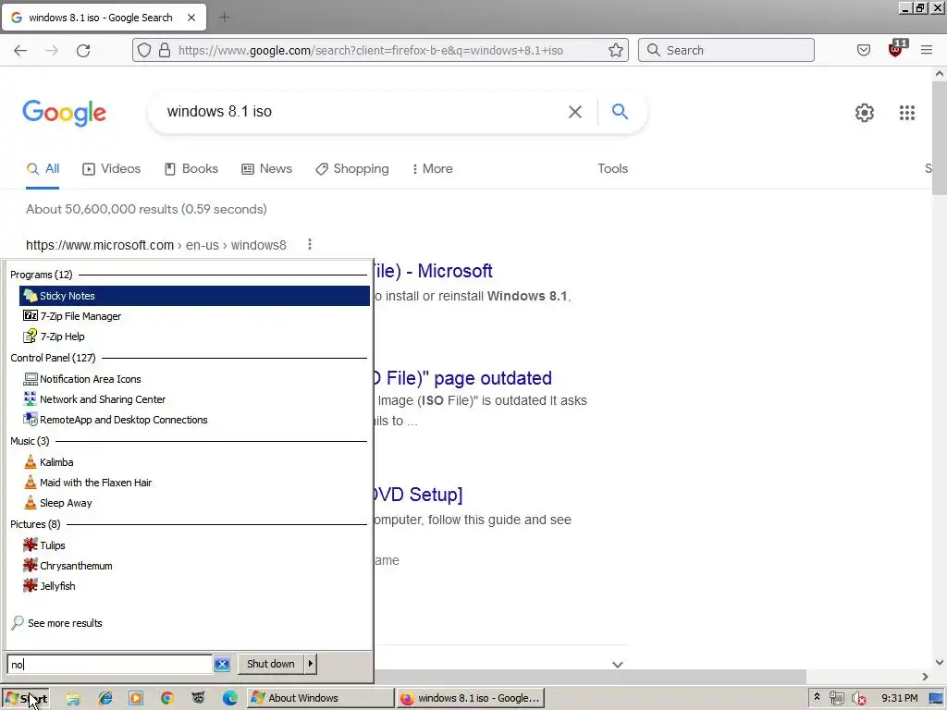Screen dimensions: 947x710
Task: Click See more results link
Action: (57, 623)
